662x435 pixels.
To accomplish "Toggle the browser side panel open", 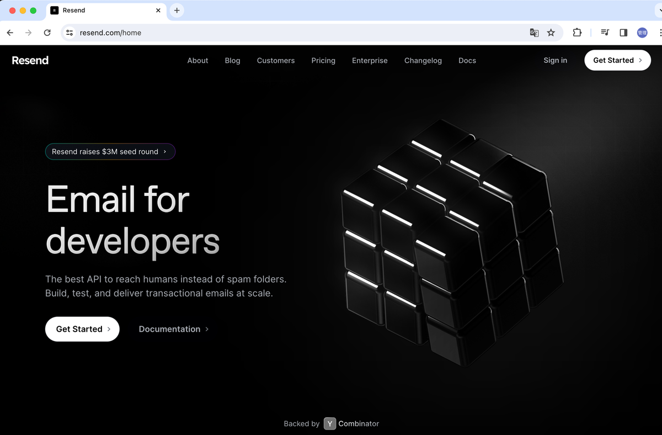I will click(x=623, y=33).
